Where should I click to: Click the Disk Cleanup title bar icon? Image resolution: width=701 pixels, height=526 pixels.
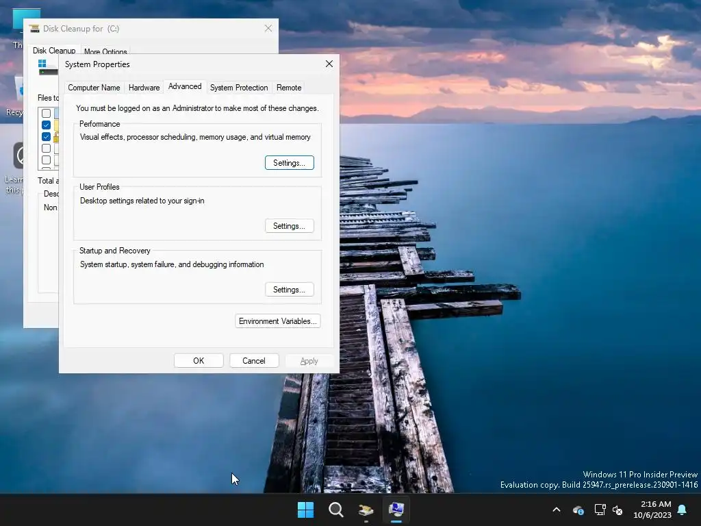(34, 29)
